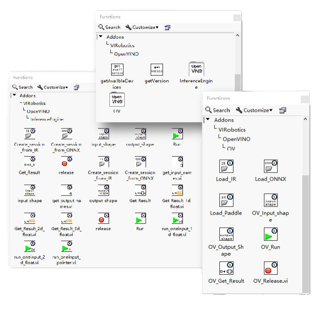Pick run_oneinput_2d_float.vi icon
334x318 pixels.
pos(30,246)
